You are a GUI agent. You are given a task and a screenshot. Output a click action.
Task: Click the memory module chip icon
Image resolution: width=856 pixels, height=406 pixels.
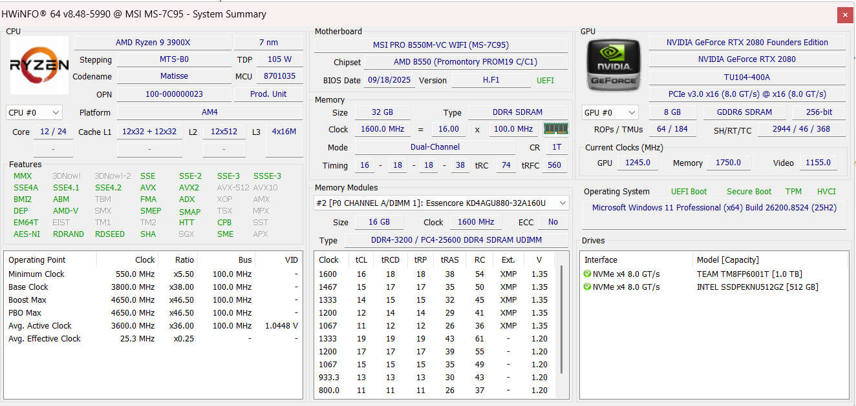[x=556, y=129]
